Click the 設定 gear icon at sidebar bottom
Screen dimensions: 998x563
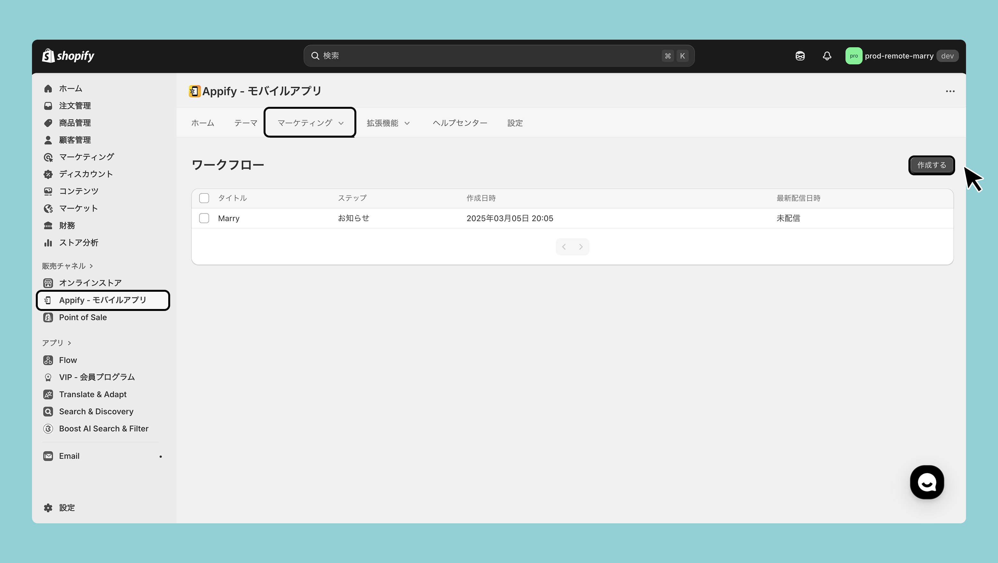pos(48,508)
